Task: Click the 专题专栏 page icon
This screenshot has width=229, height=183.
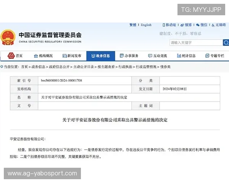Action: 207,56
